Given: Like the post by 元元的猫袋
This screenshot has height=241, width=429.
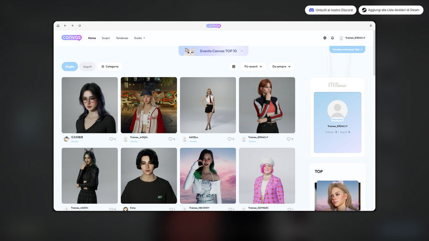Looking at the screenshot, I should tap(112, 139).
